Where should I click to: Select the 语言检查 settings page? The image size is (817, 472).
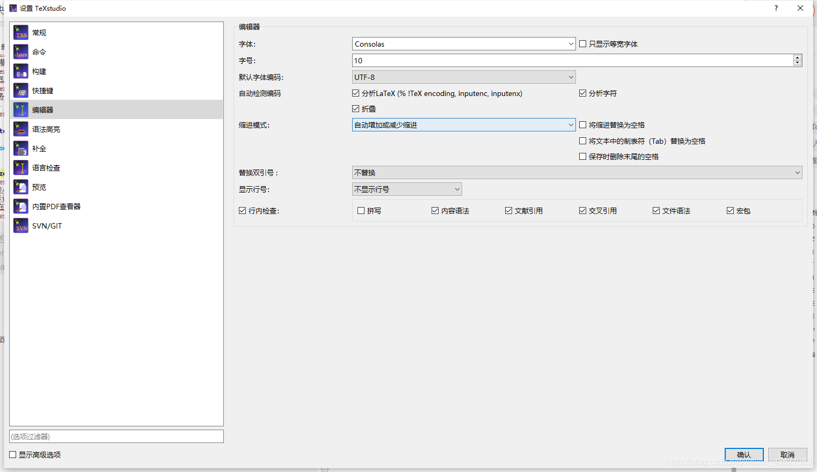[x=116, y=168]
